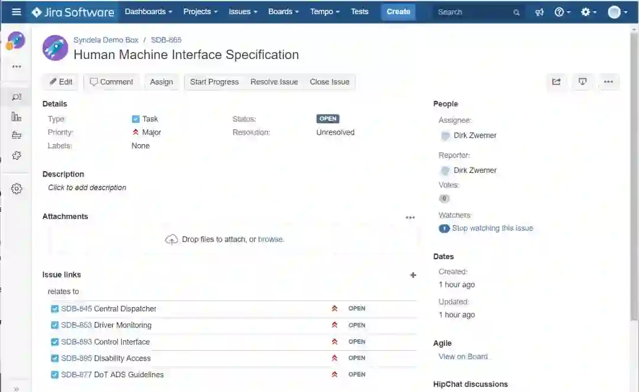Click the Jira Software logo
Image resolution: width=639 pixels, height=392 pixels.
73,12
